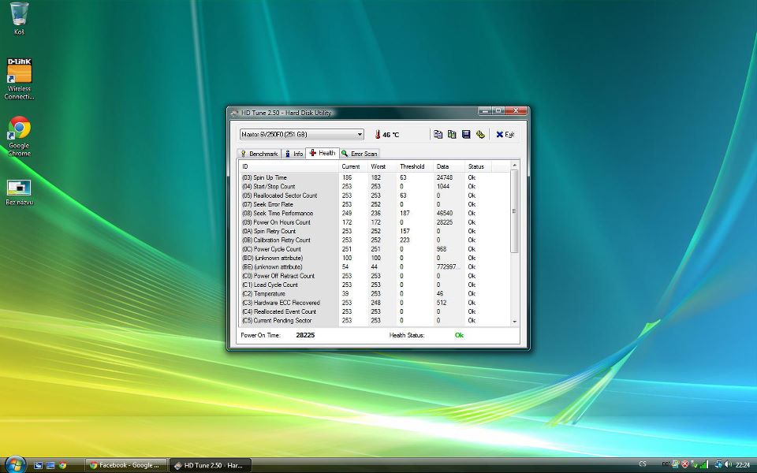Sort by the Data column header

point(449,166)
